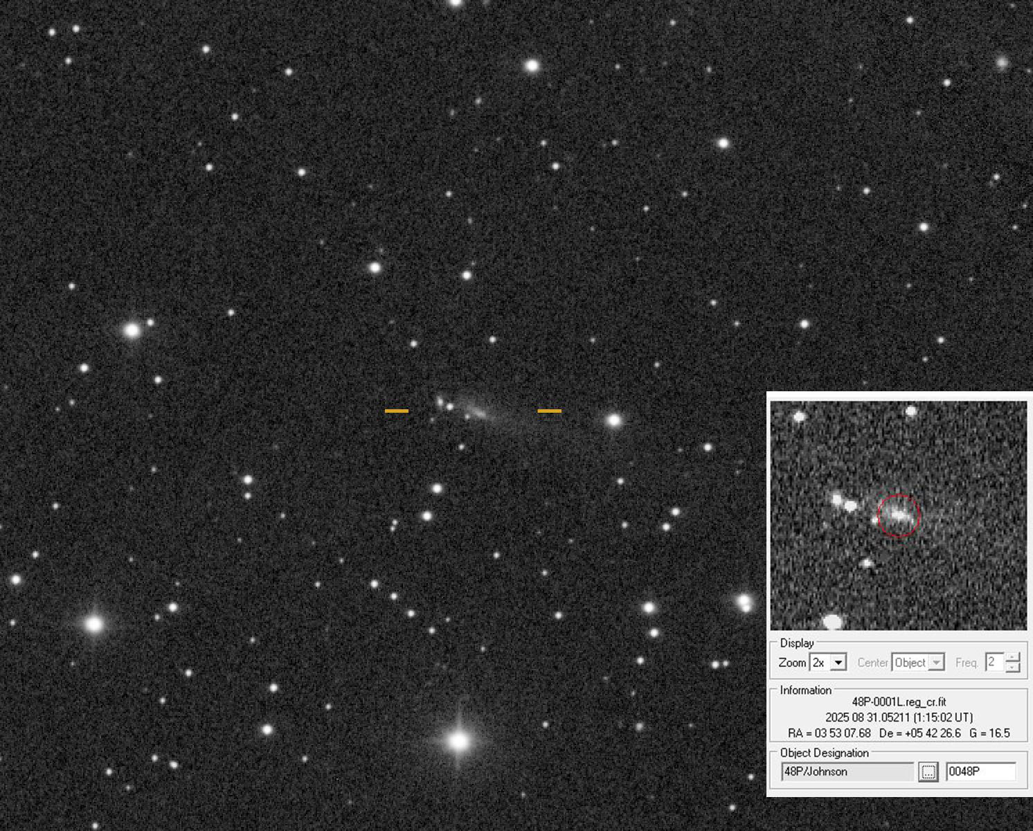
Task: Click the G = 16.5 magnitude readout
Action: pyautogui.click(x=990, y=733)
